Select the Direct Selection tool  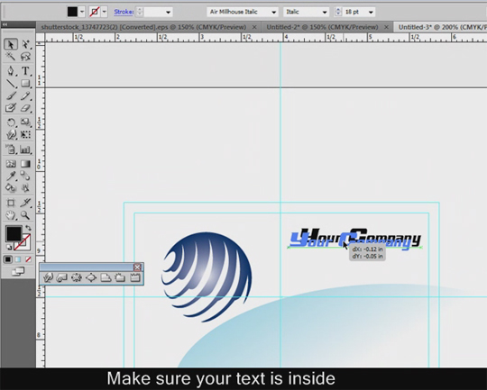[26, 44]
